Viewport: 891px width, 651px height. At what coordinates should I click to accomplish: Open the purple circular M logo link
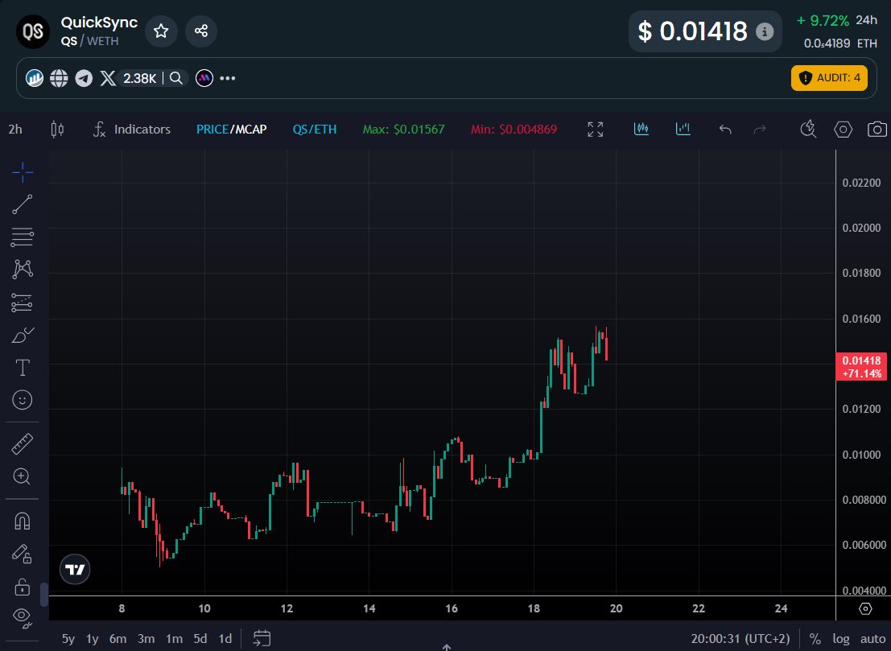tap(204, 78)
